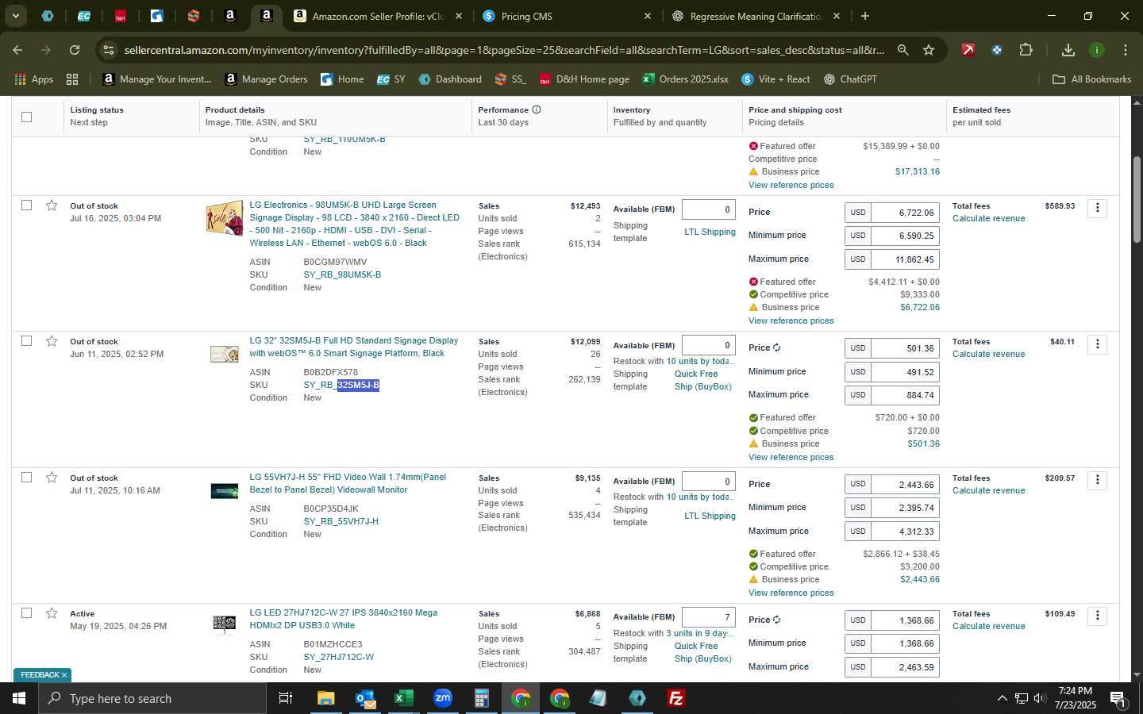Open FileZilla from the taskbar
Screen dimensions: 1143x714
(676, 698)
